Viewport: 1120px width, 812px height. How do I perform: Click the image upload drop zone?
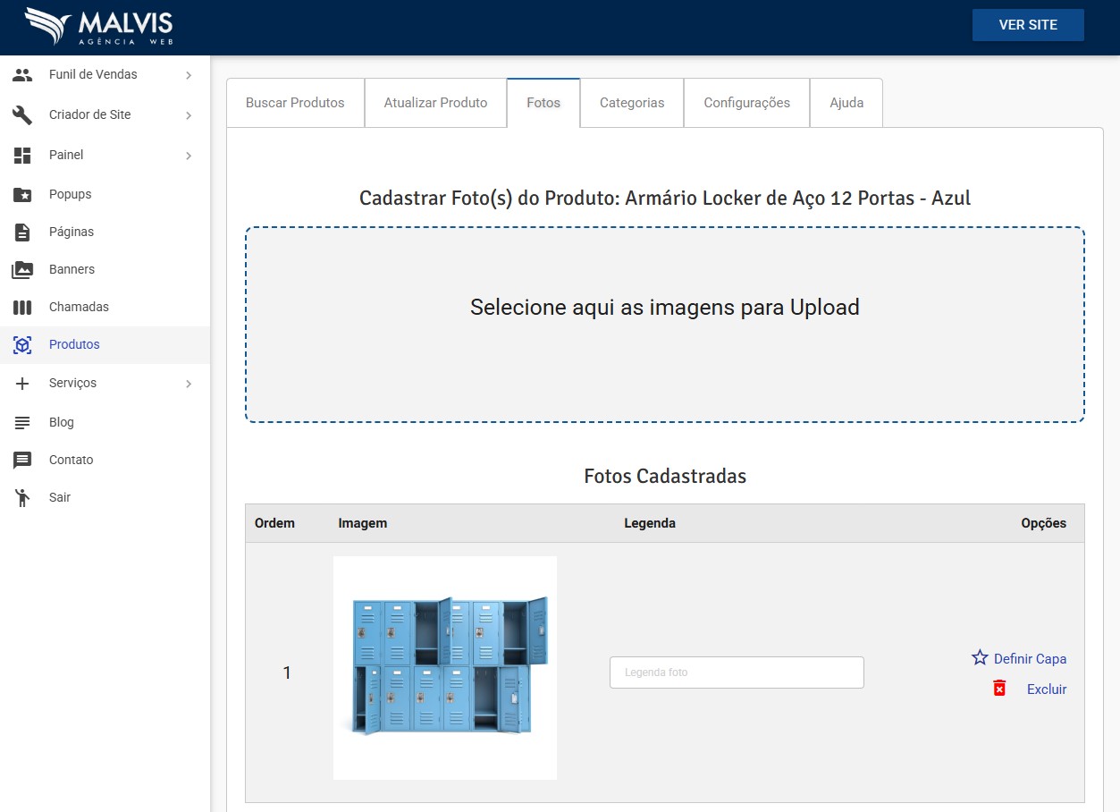pos(665,325)
